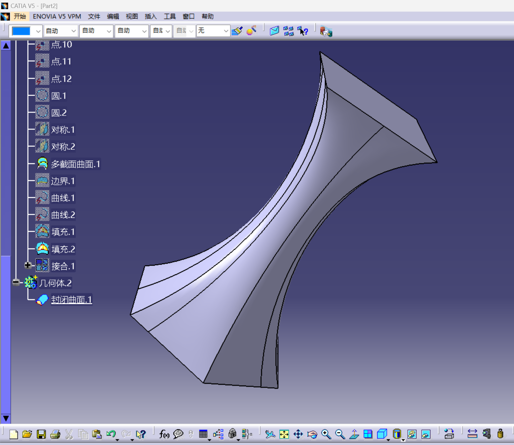Open the Formula f(x) editor
This screenshot has height=445, width=514.
[x=164, y=434]
